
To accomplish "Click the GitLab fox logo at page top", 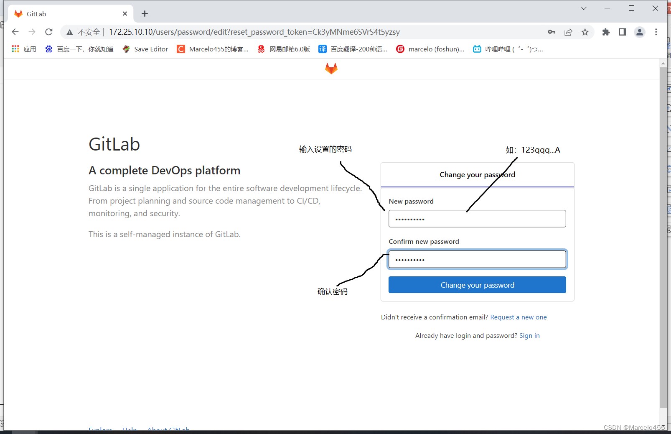I will (x=331, y=69).
